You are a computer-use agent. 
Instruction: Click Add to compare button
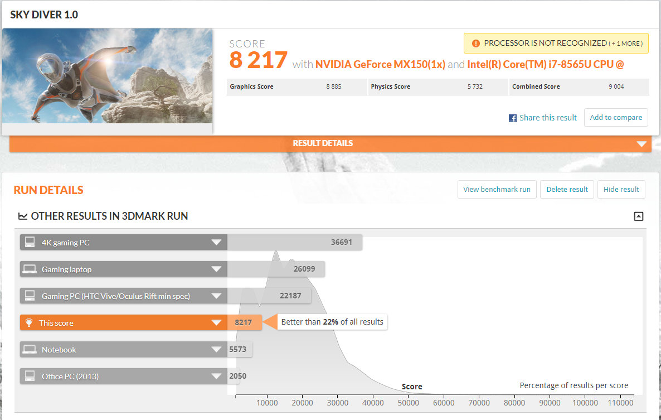coord(616,118)
